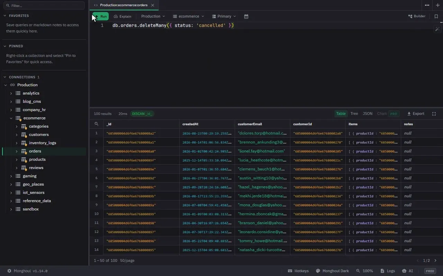The height and width of the screenshot is (276, 443).
Task: Toggle fullscreen results panel
Action: click(x=434, y=114)
